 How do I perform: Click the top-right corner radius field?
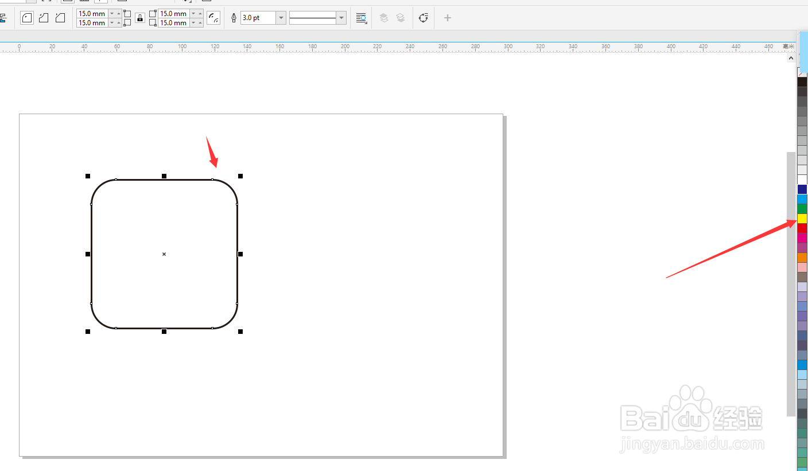tap(173, 13)
